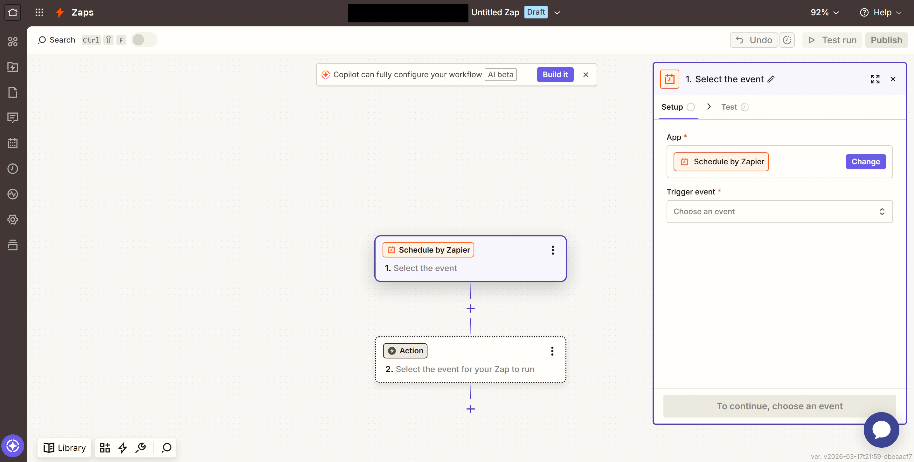The height and width of the screenshot is (462, 914).
Task: Toggle the switch next to Search
Action: pos(144,40)
